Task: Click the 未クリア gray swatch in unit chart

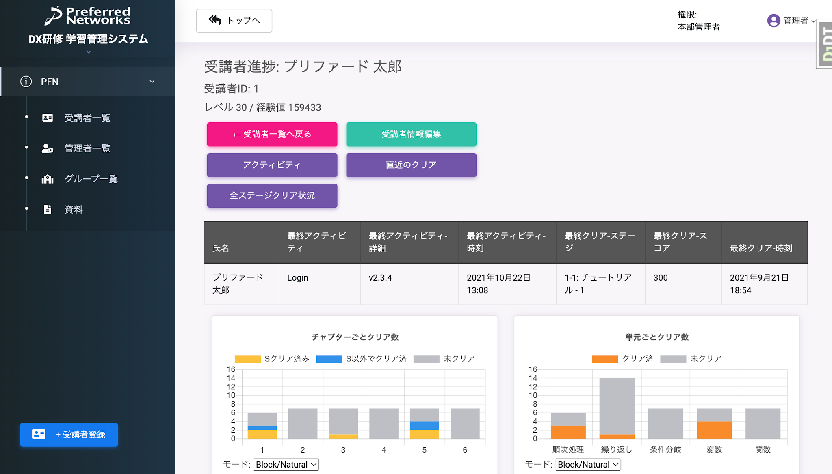Action: (x=673, y=359)
